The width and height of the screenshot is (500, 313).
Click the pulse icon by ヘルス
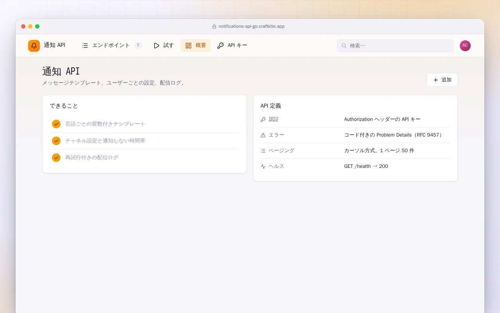[263, 166]
